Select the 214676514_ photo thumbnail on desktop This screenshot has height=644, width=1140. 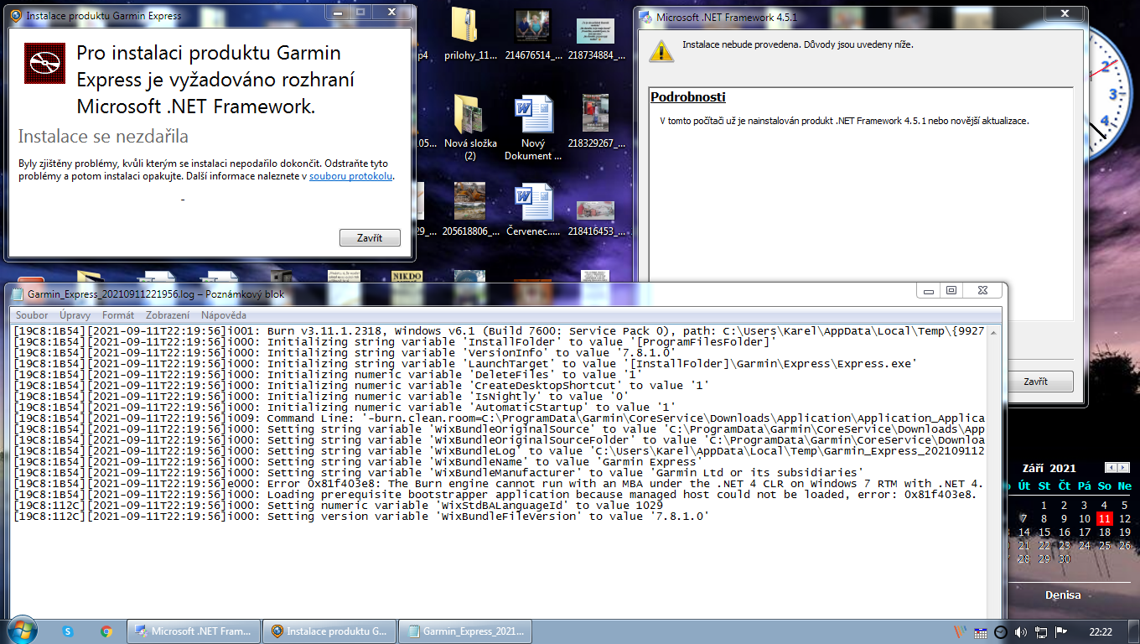pyautogui.click(x=532, y=34)
